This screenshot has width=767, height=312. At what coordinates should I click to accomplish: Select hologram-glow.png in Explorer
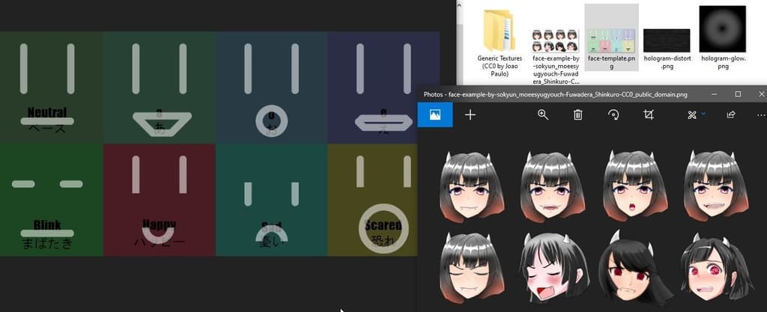pyautogui.click(x=723, y=37)
